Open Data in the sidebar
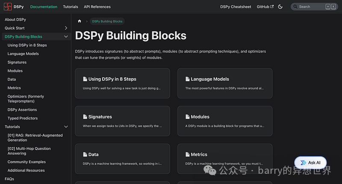 [12, 79]
